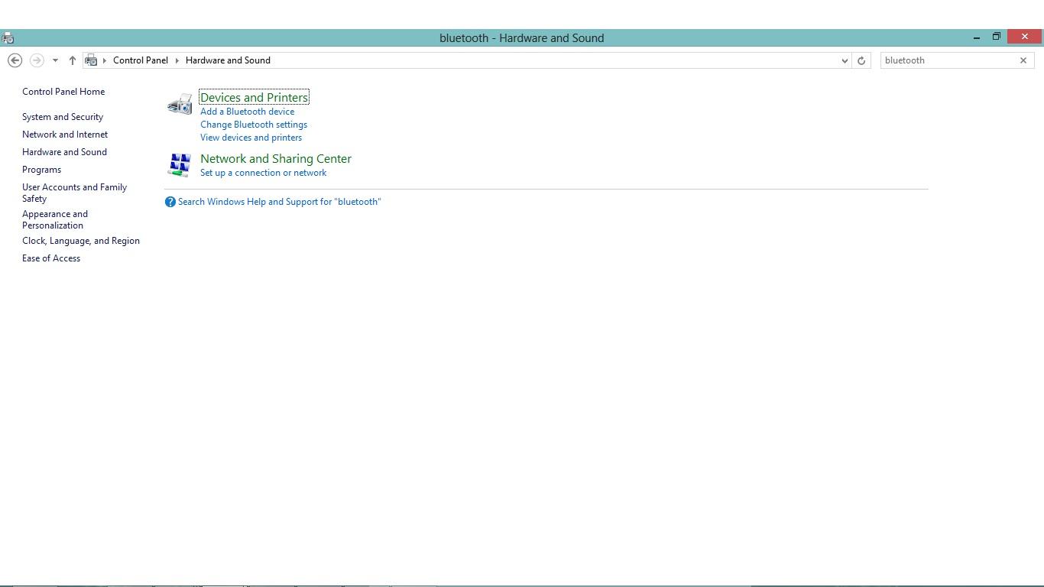Open the address bar history dropdown
1044x587 pixels.
click(x=845, y=60)
